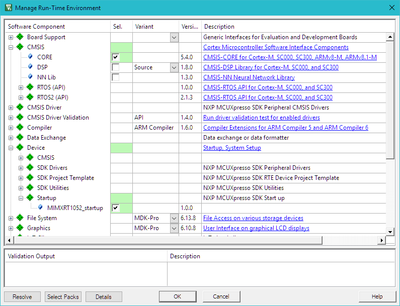Open the Help button

[377, 296]
